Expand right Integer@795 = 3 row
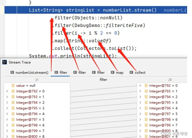 pos(140,103)
